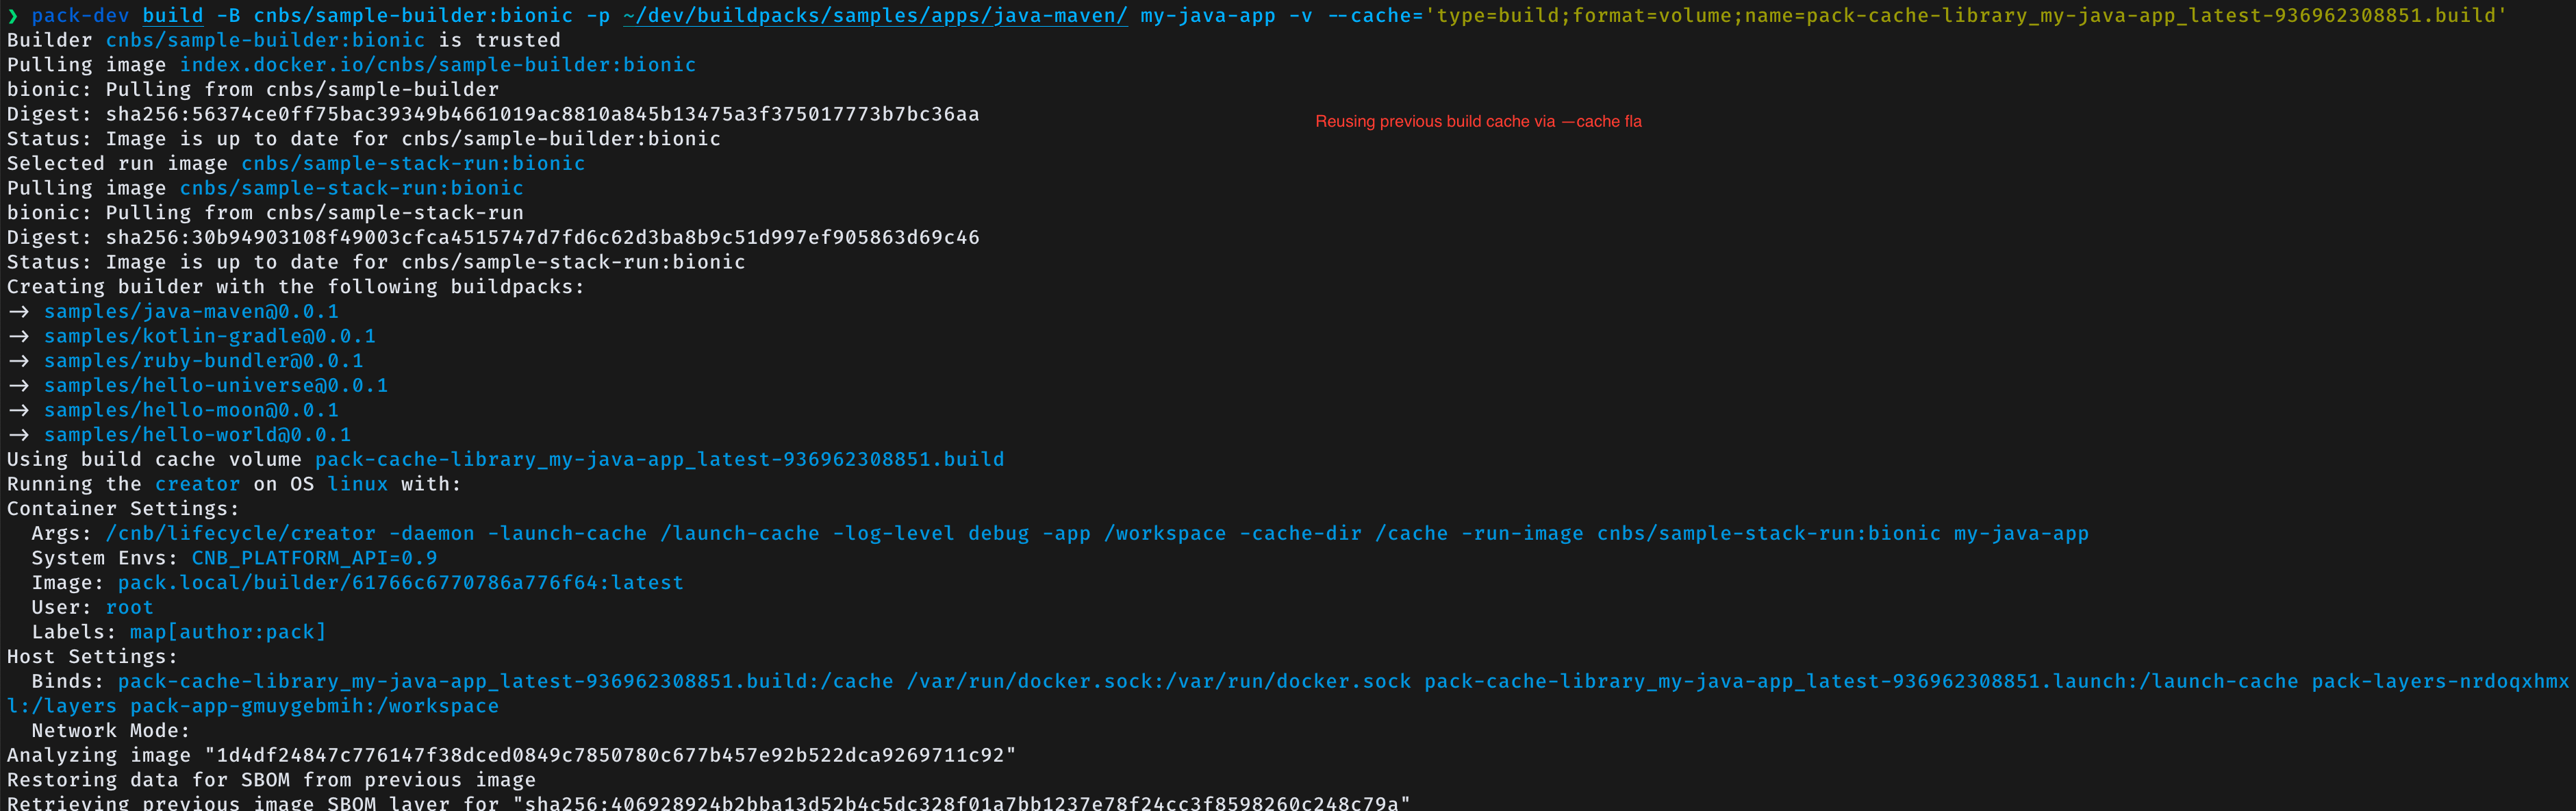Image resolution: width=2576 pixels, height=811 pixels.
Task: Click the arrow before samples/hello-universe@0.0.1
Action: point(19,386)
